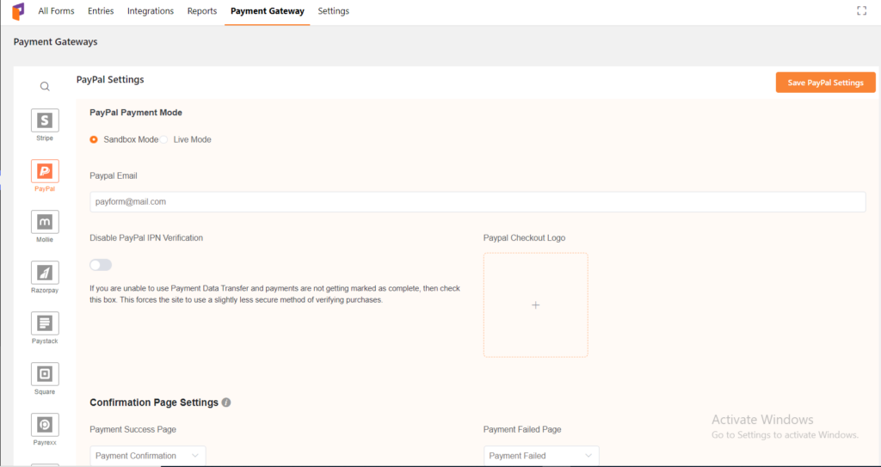Screen dimensions: 881x467
Task: Switch to Reports tab
Action: (202, 11)
